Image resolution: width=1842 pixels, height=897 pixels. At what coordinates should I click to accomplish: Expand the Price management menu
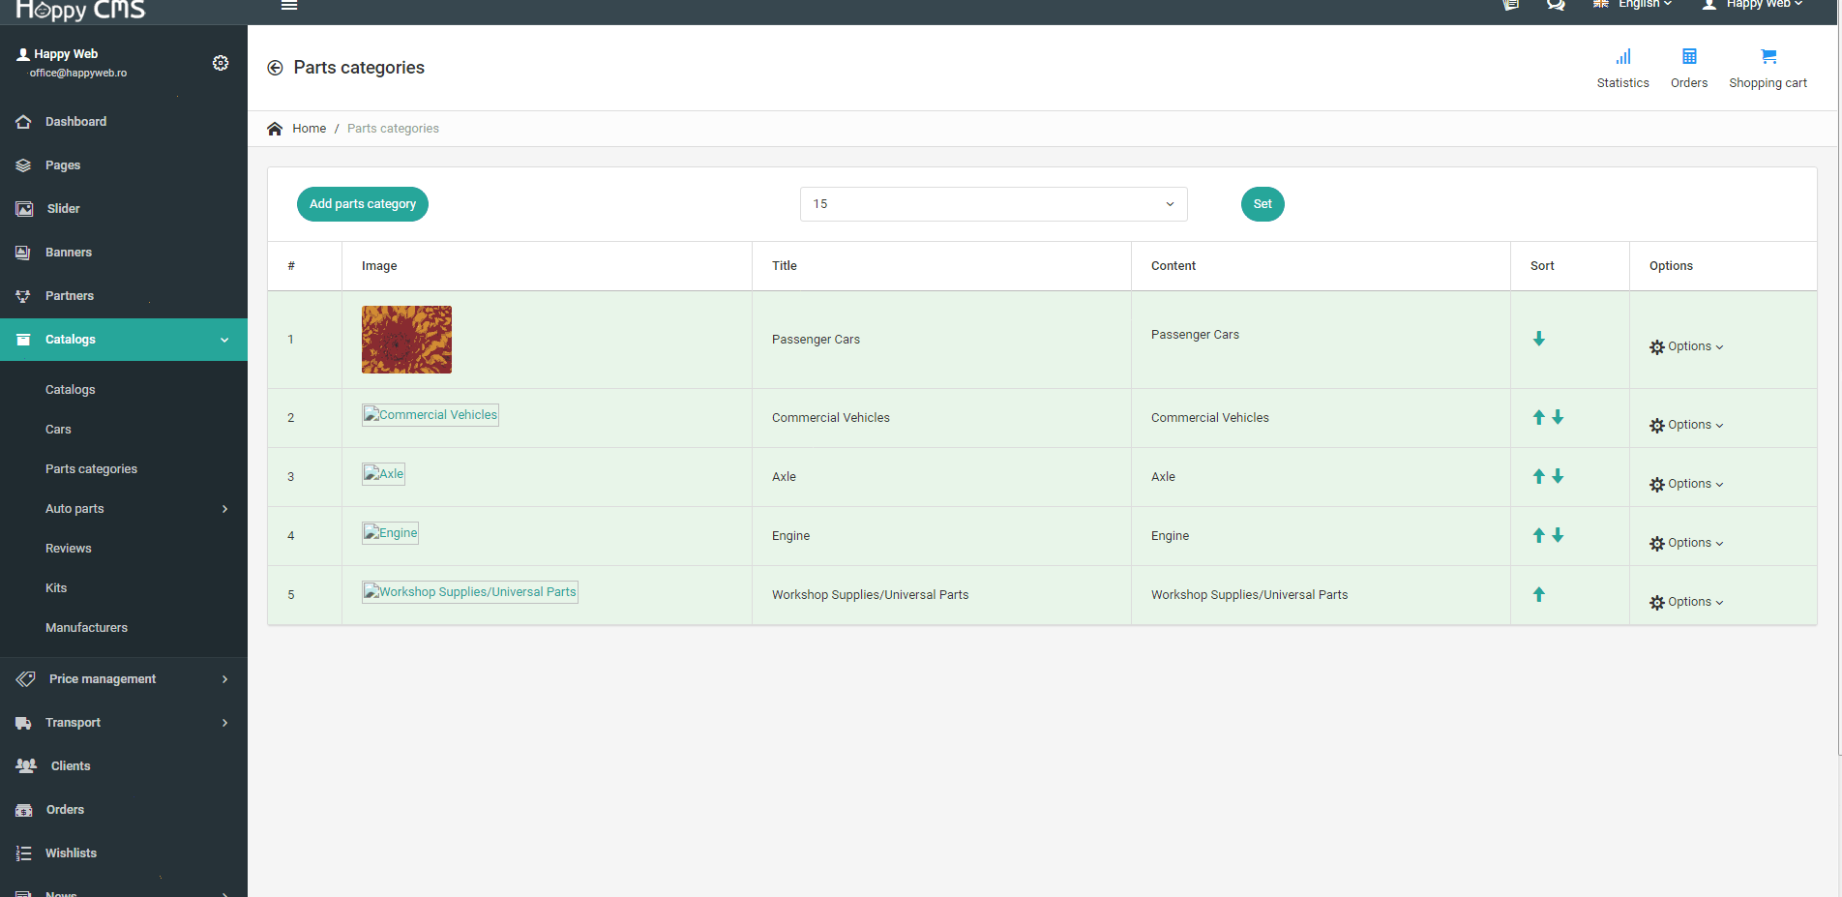pos(124,679)
